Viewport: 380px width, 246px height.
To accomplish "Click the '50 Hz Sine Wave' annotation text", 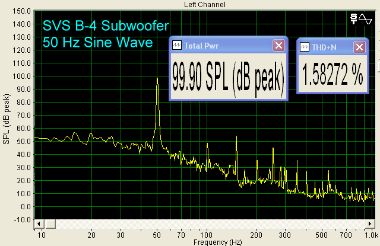I will pyautogui.click(x=97, y=42).
